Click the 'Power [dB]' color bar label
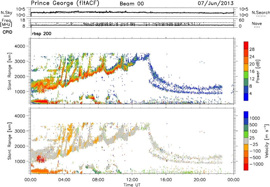 click(x=258, y=71)
